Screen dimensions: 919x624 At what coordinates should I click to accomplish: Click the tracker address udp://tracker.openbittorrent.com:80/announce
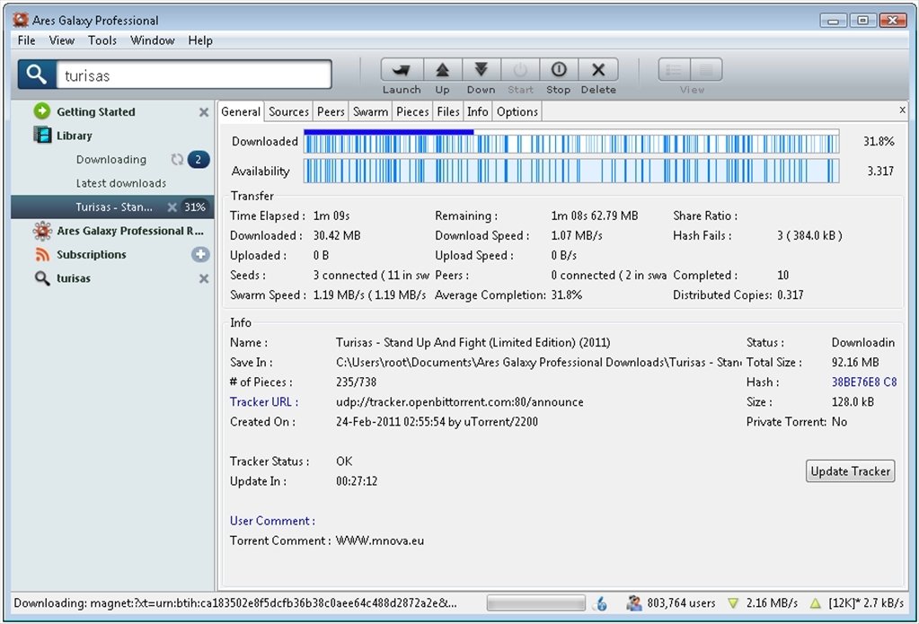460,402
